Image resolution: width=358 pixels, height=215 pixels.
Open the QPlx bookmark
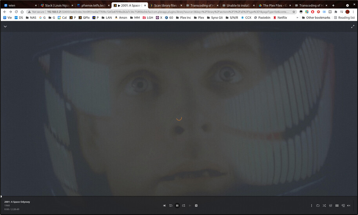(x=84, y=17)
